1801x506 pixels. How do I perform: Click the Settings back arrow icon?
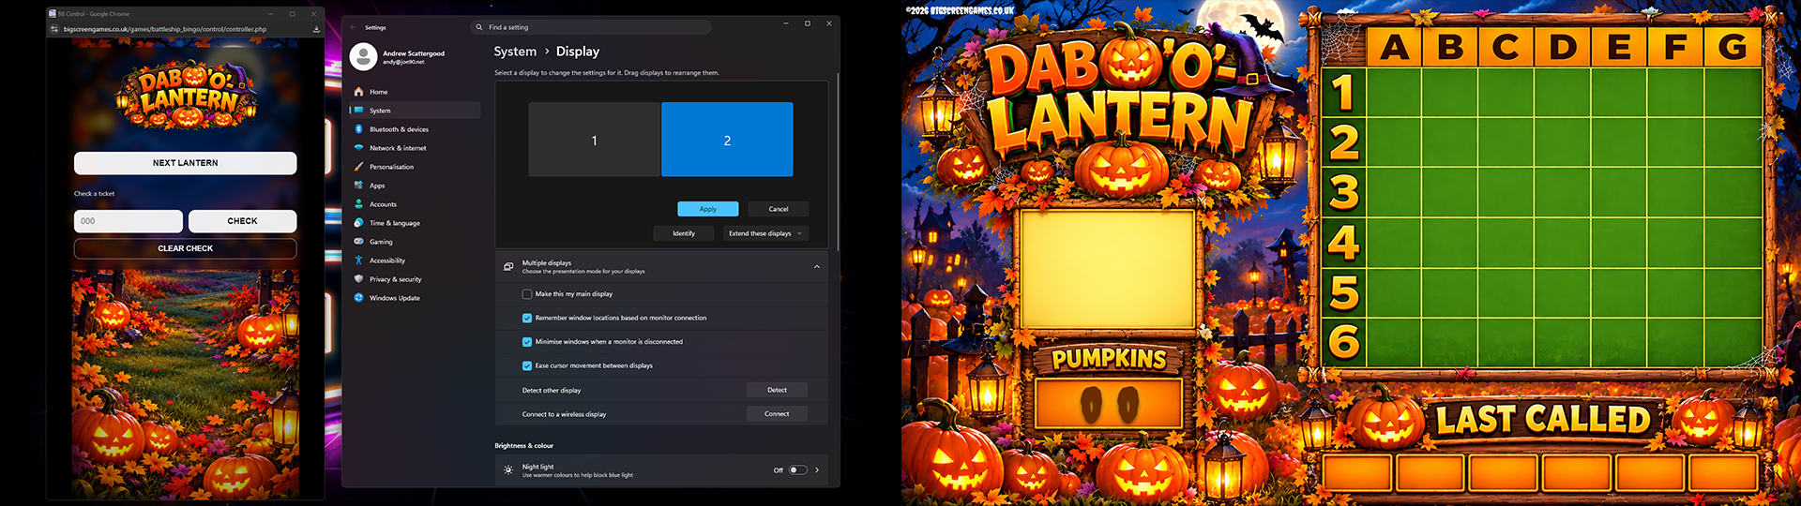(354, 27)
